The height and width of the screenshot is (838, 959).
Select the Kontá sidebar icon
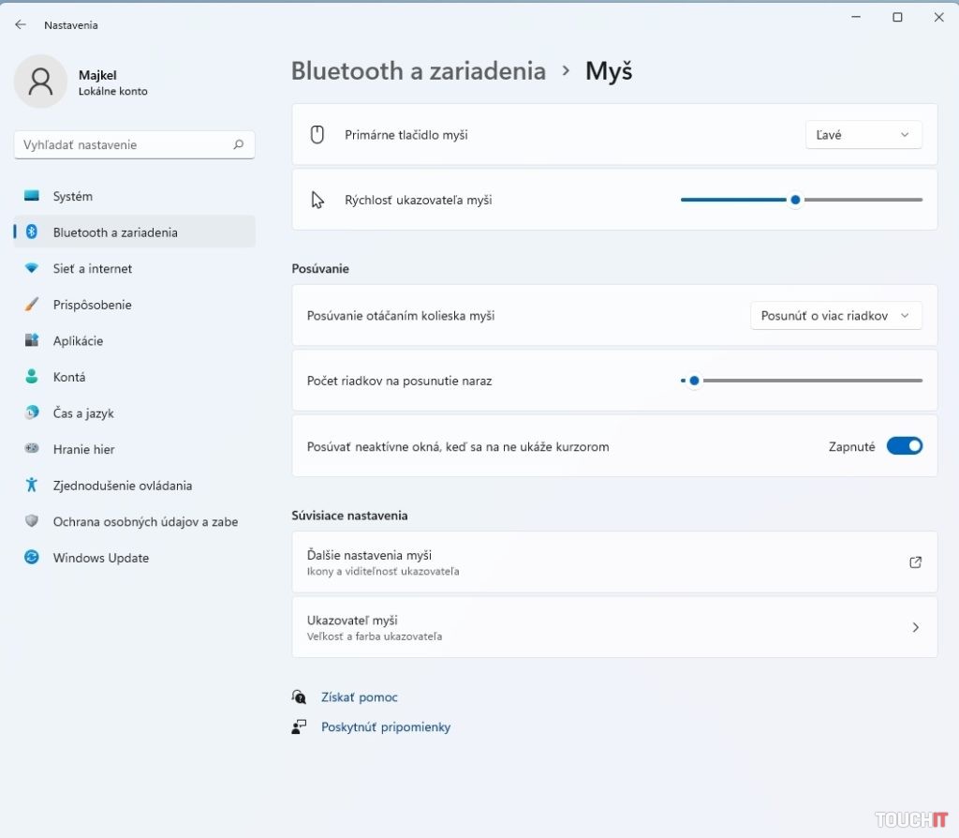(32, 377)
